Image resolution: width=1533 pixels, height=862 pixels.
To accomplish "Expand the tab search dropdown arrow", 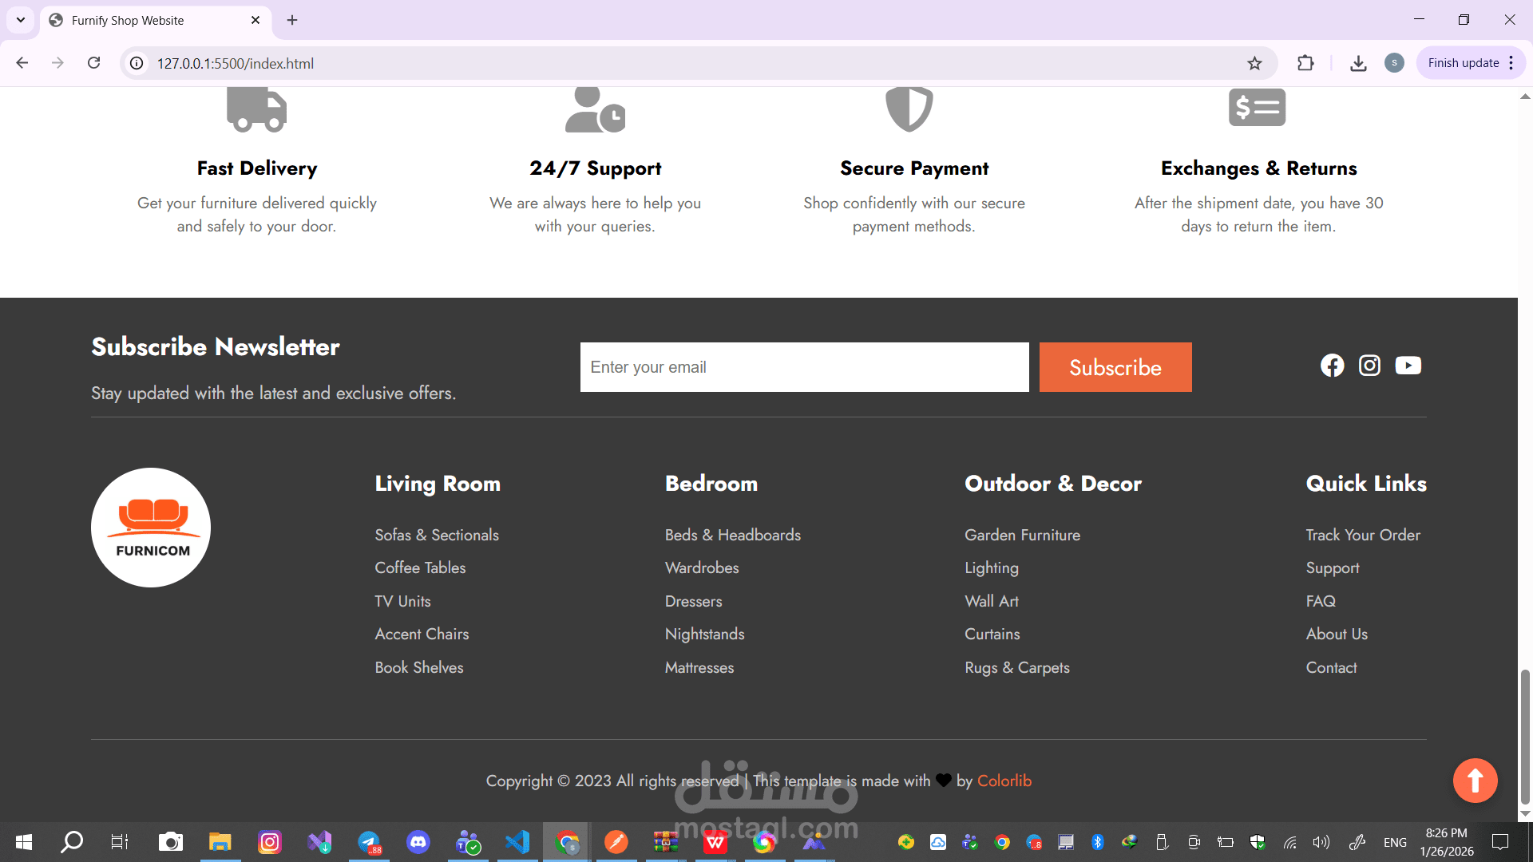I will [x=21, y=20].
